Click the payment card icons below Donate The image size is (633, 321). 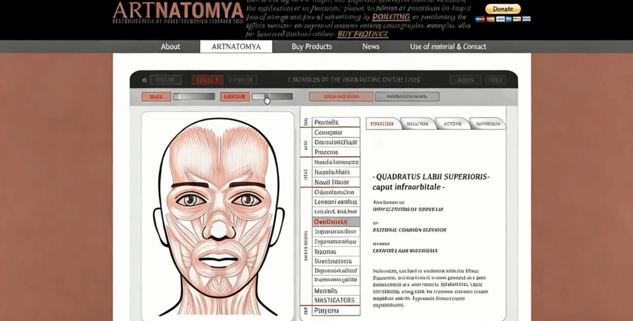(x=502, y=19)
